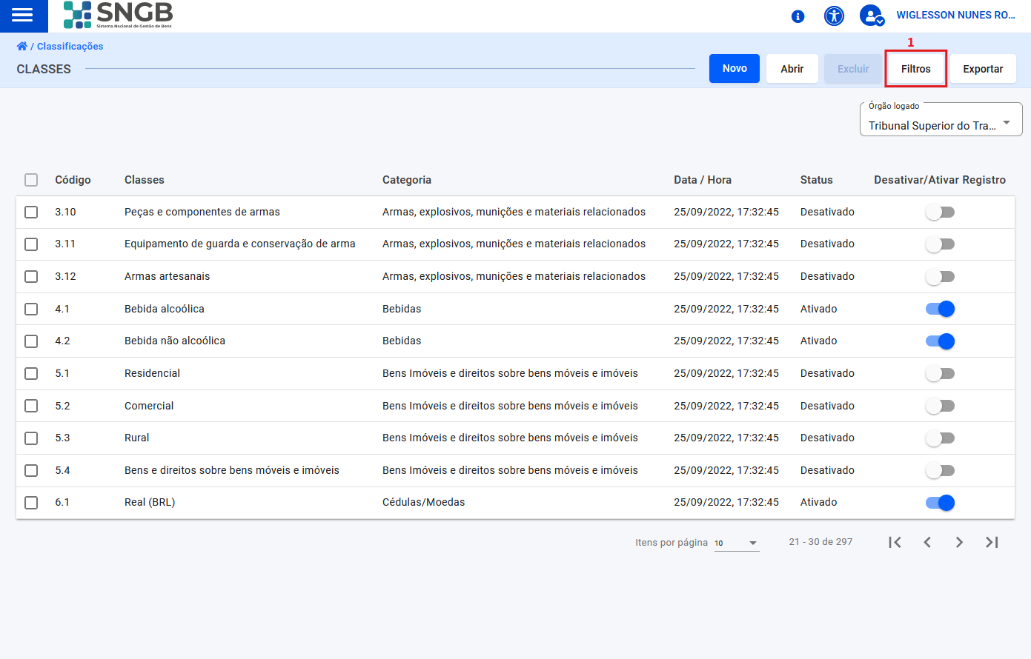The width and height of the screenshot is (1031, 659).
Task: Click Desativar/Ativar Registro column header
Action: tap(940, 180)
